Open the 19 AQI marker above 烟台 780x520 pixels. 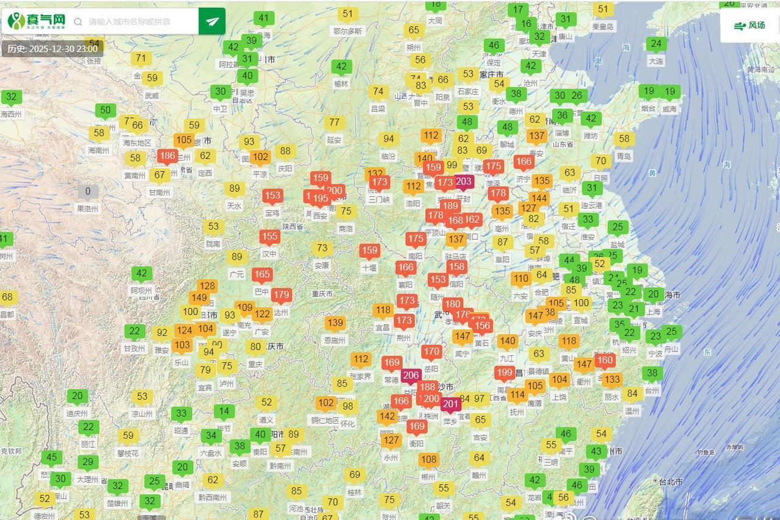[648, 91]
